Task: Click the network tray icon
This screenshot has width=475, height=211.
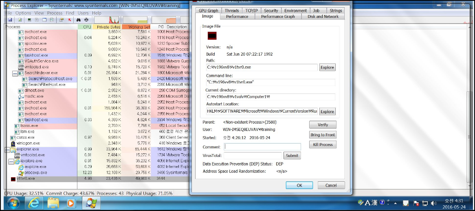Action: click(x=425, y=203)
